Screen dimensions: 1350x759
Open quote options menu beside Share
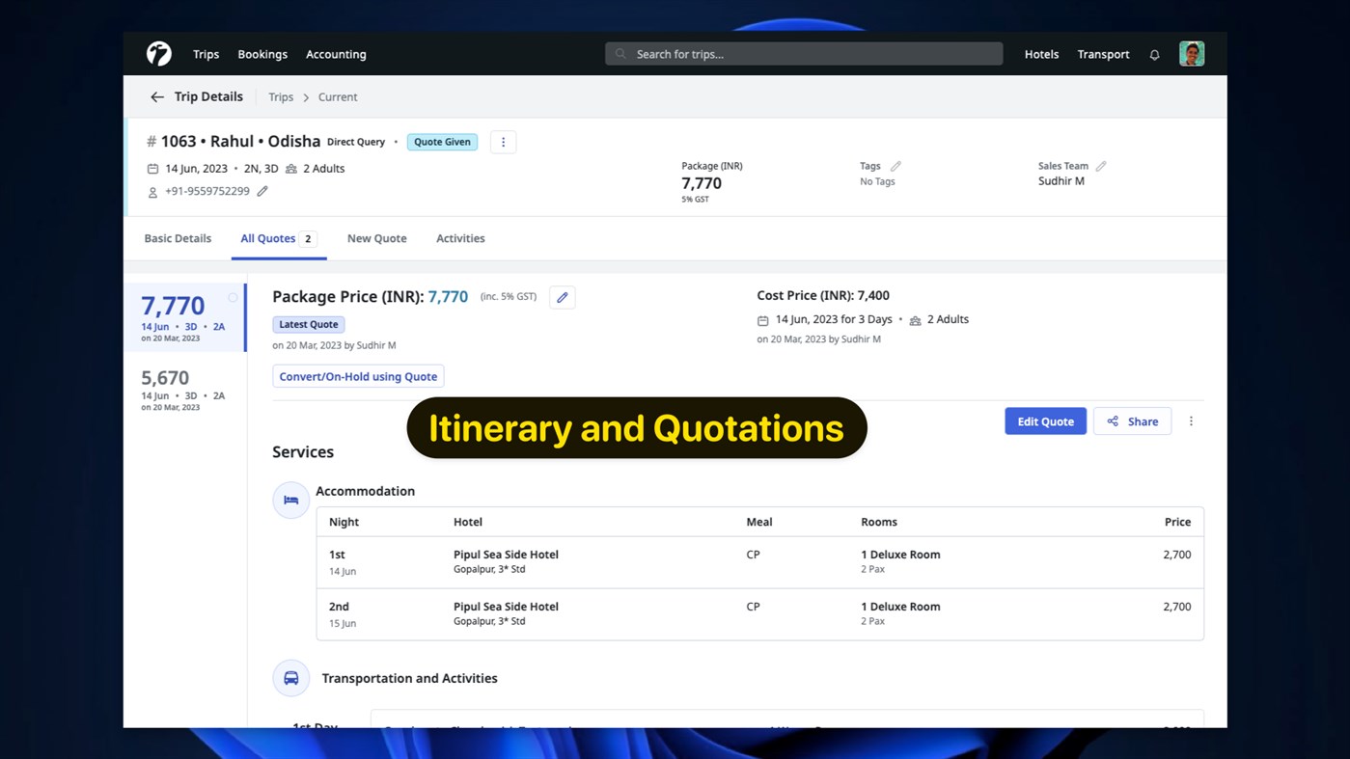tap(1191, 421)
